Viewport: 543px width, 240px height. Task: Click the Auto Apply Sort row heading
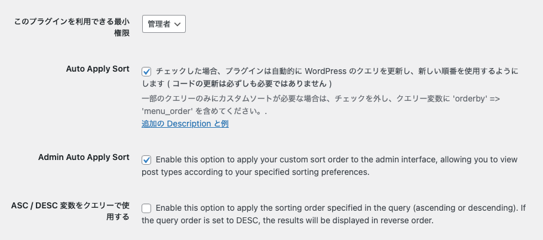point(97,69)
